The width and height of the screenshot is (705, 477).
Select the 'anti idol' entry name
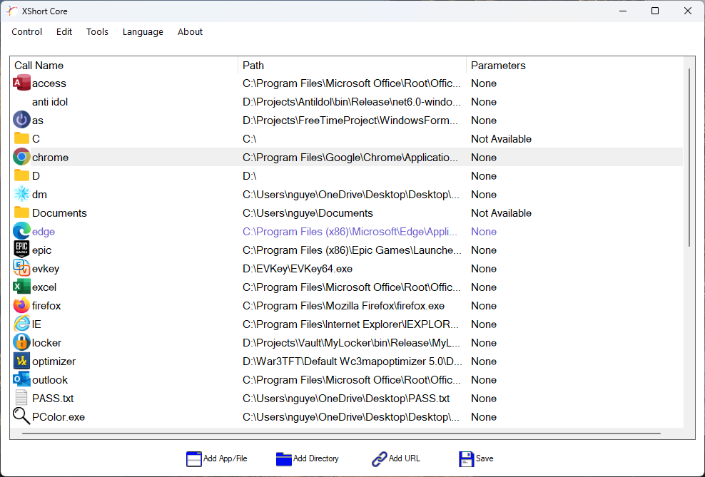(50, 102)
